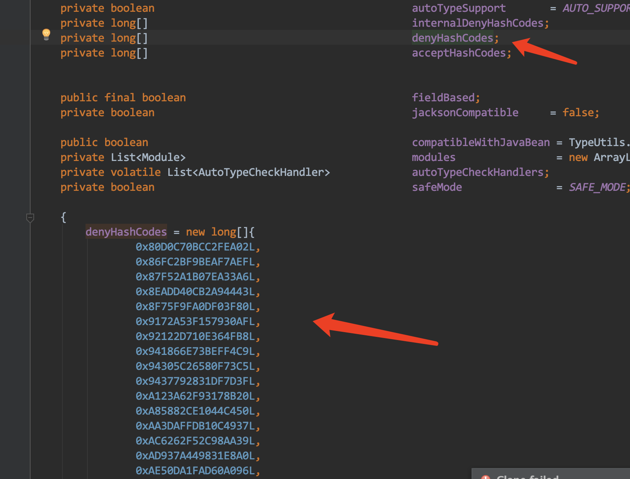
Task: Click hash value 0x87F52A1B07EA33A6L
Action: coord(195,277)
